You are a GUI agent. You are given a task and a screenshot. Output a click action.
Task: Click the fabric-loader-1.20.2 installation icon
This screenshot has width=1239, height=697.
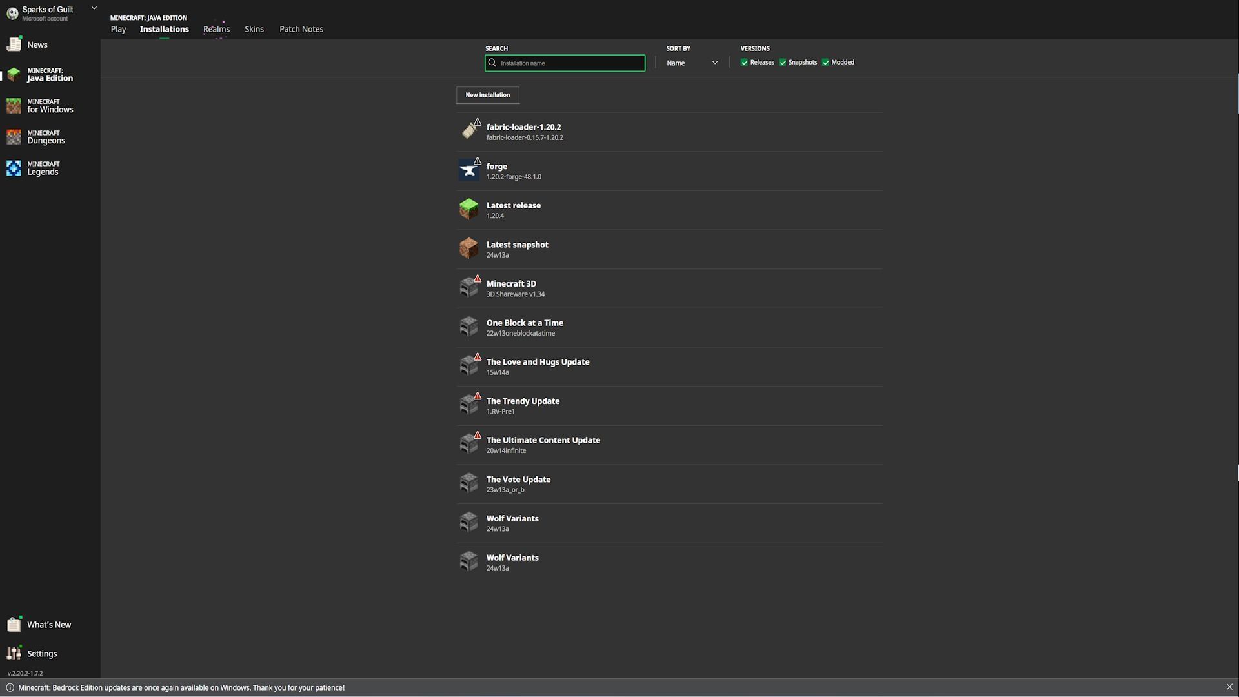click(x=469, y=131)
